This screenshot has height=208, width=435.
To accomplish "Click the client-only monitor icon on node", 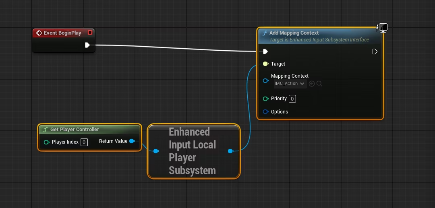I will (383, 27).
